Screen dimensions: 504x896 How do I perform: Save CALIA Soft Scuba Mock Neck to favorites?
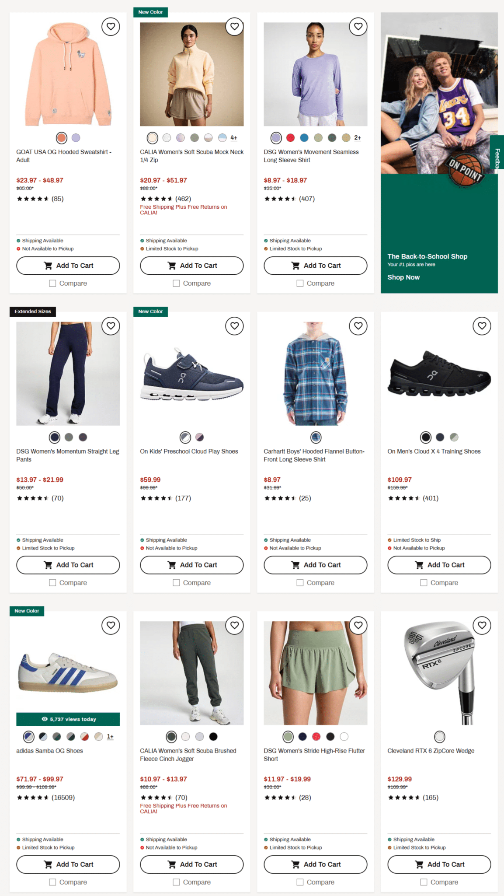pyautogui.click(x=234, y=27)
